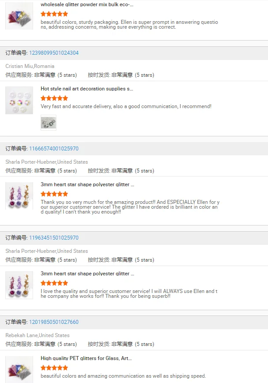Click star rating in order 11963451501025970 review
Viewport: 268px width, 383px height.
[x=54, y=283]
